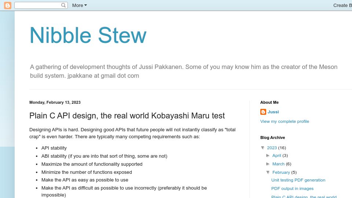Screen dimensions: 352x198
Task: Expand the April archive triangle
Action: 268,155
